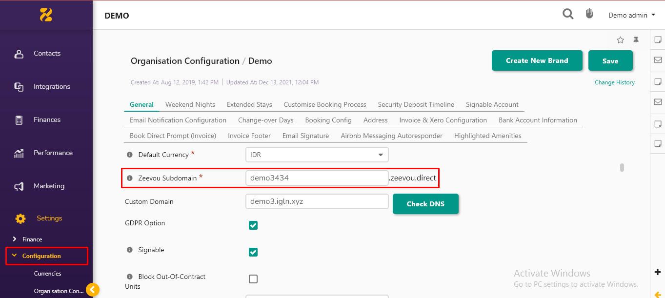Uncheck the Signable checkbox
Screen dimensions: 665x298
coord(253,252)
